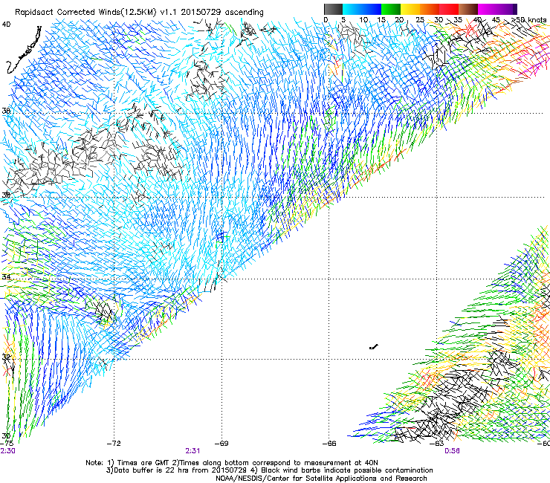Viewport: 550px width, 483px height.
Task: Click the '35' label under the color bar
Action: pyautogui.click(x=458, y=20)
